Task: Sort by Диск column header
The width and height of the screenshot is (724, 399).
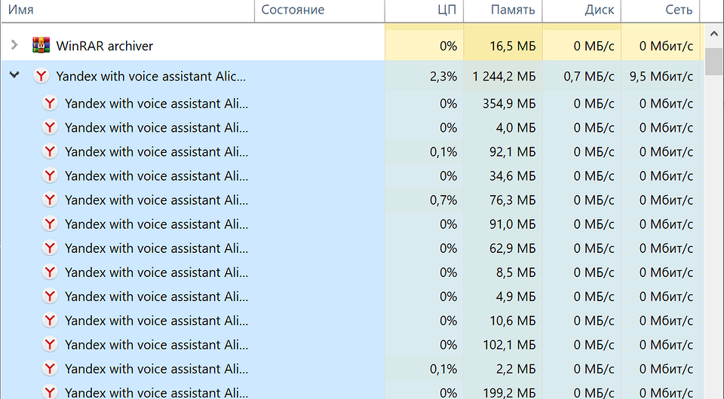Action: 599,10
